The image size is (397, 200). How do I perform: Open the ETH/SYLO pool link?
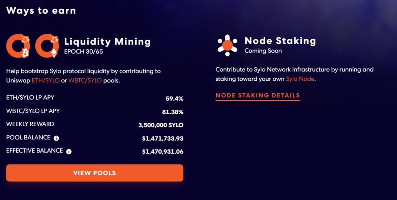tap(46, 81)
